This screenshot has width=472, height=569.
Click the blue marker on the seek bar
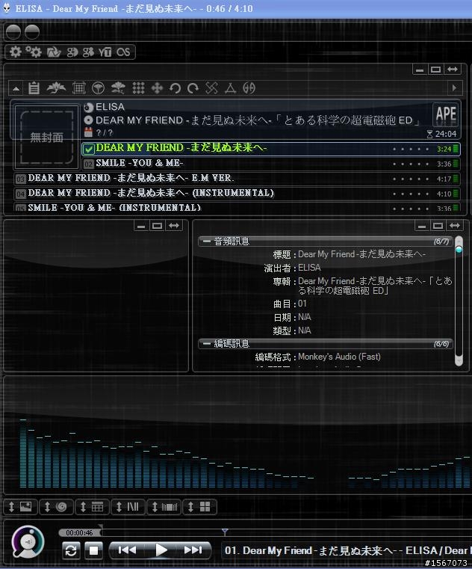tap(225, 532)
